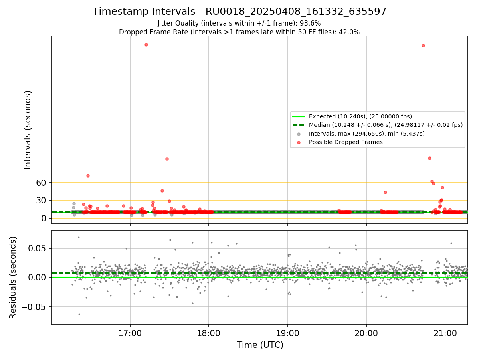The width and height of the screenshot is (479, 359).
Task: Click the dashed green Median line legend sample
Action: coord(299,125)
